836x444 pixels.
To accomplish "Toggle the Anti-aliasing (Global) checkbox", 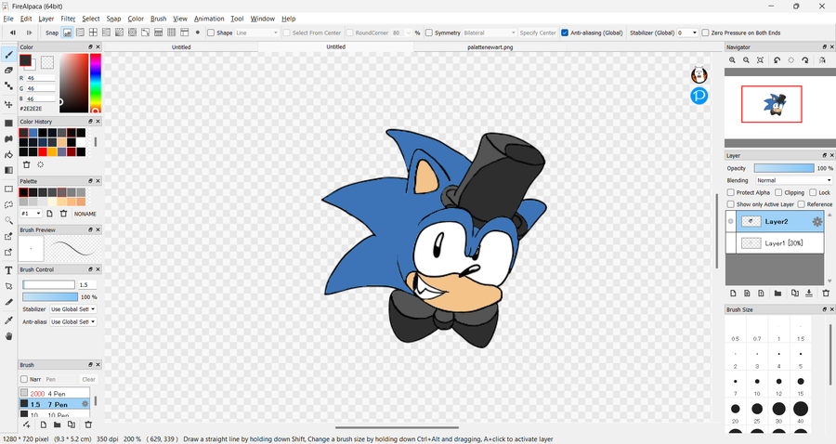I will coord(565,33).
